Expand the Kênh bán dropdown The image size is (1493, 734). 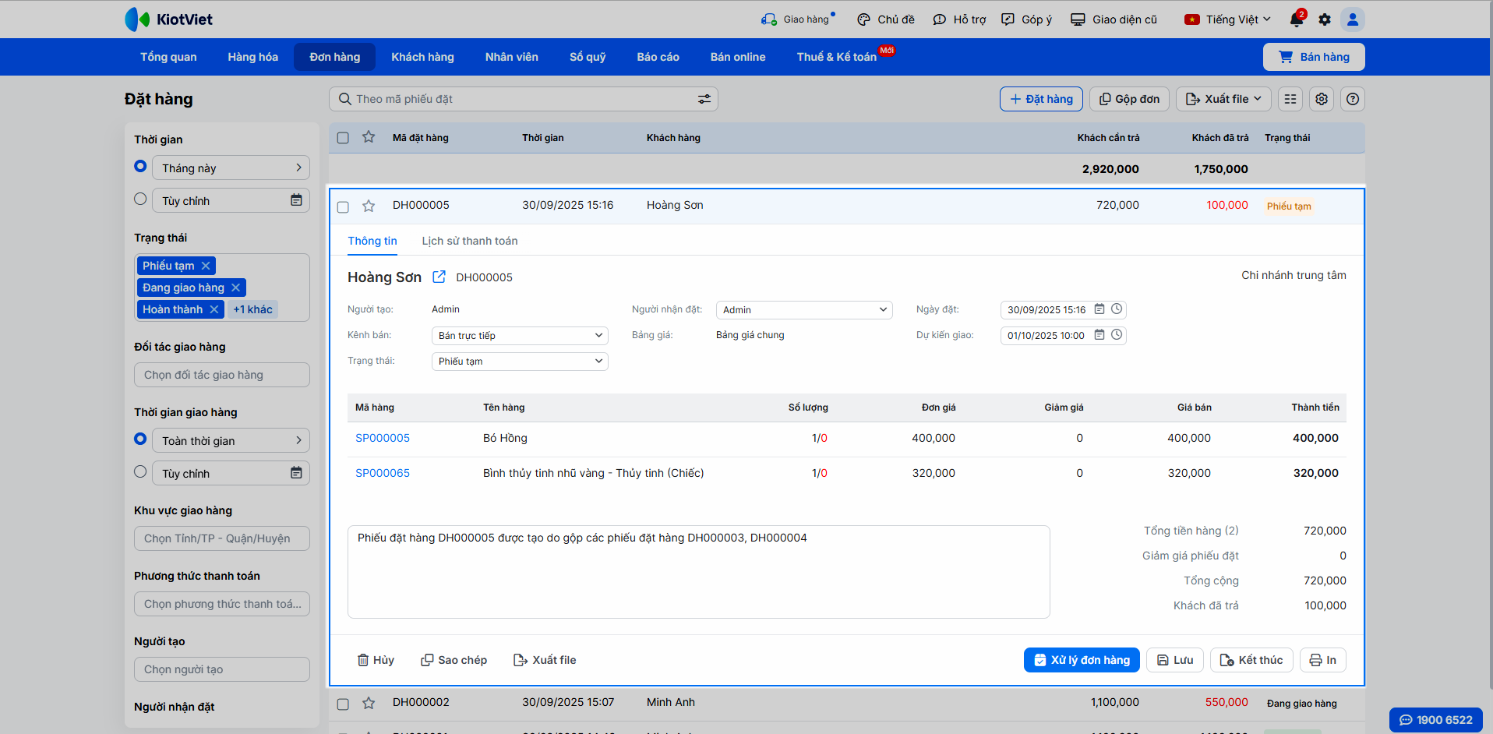coord(520,336)
